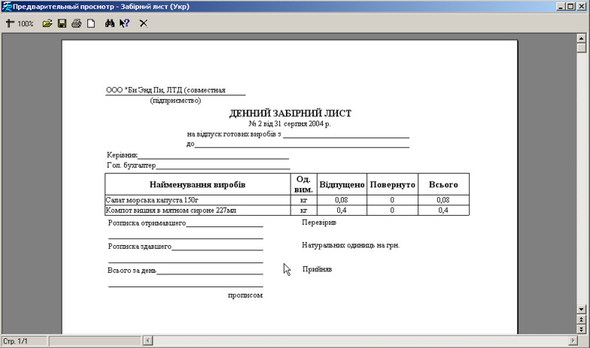This screenshot has height=348, width=590.
Task: Save the report with the floppy icon
Action: click(x=62, y=23)
